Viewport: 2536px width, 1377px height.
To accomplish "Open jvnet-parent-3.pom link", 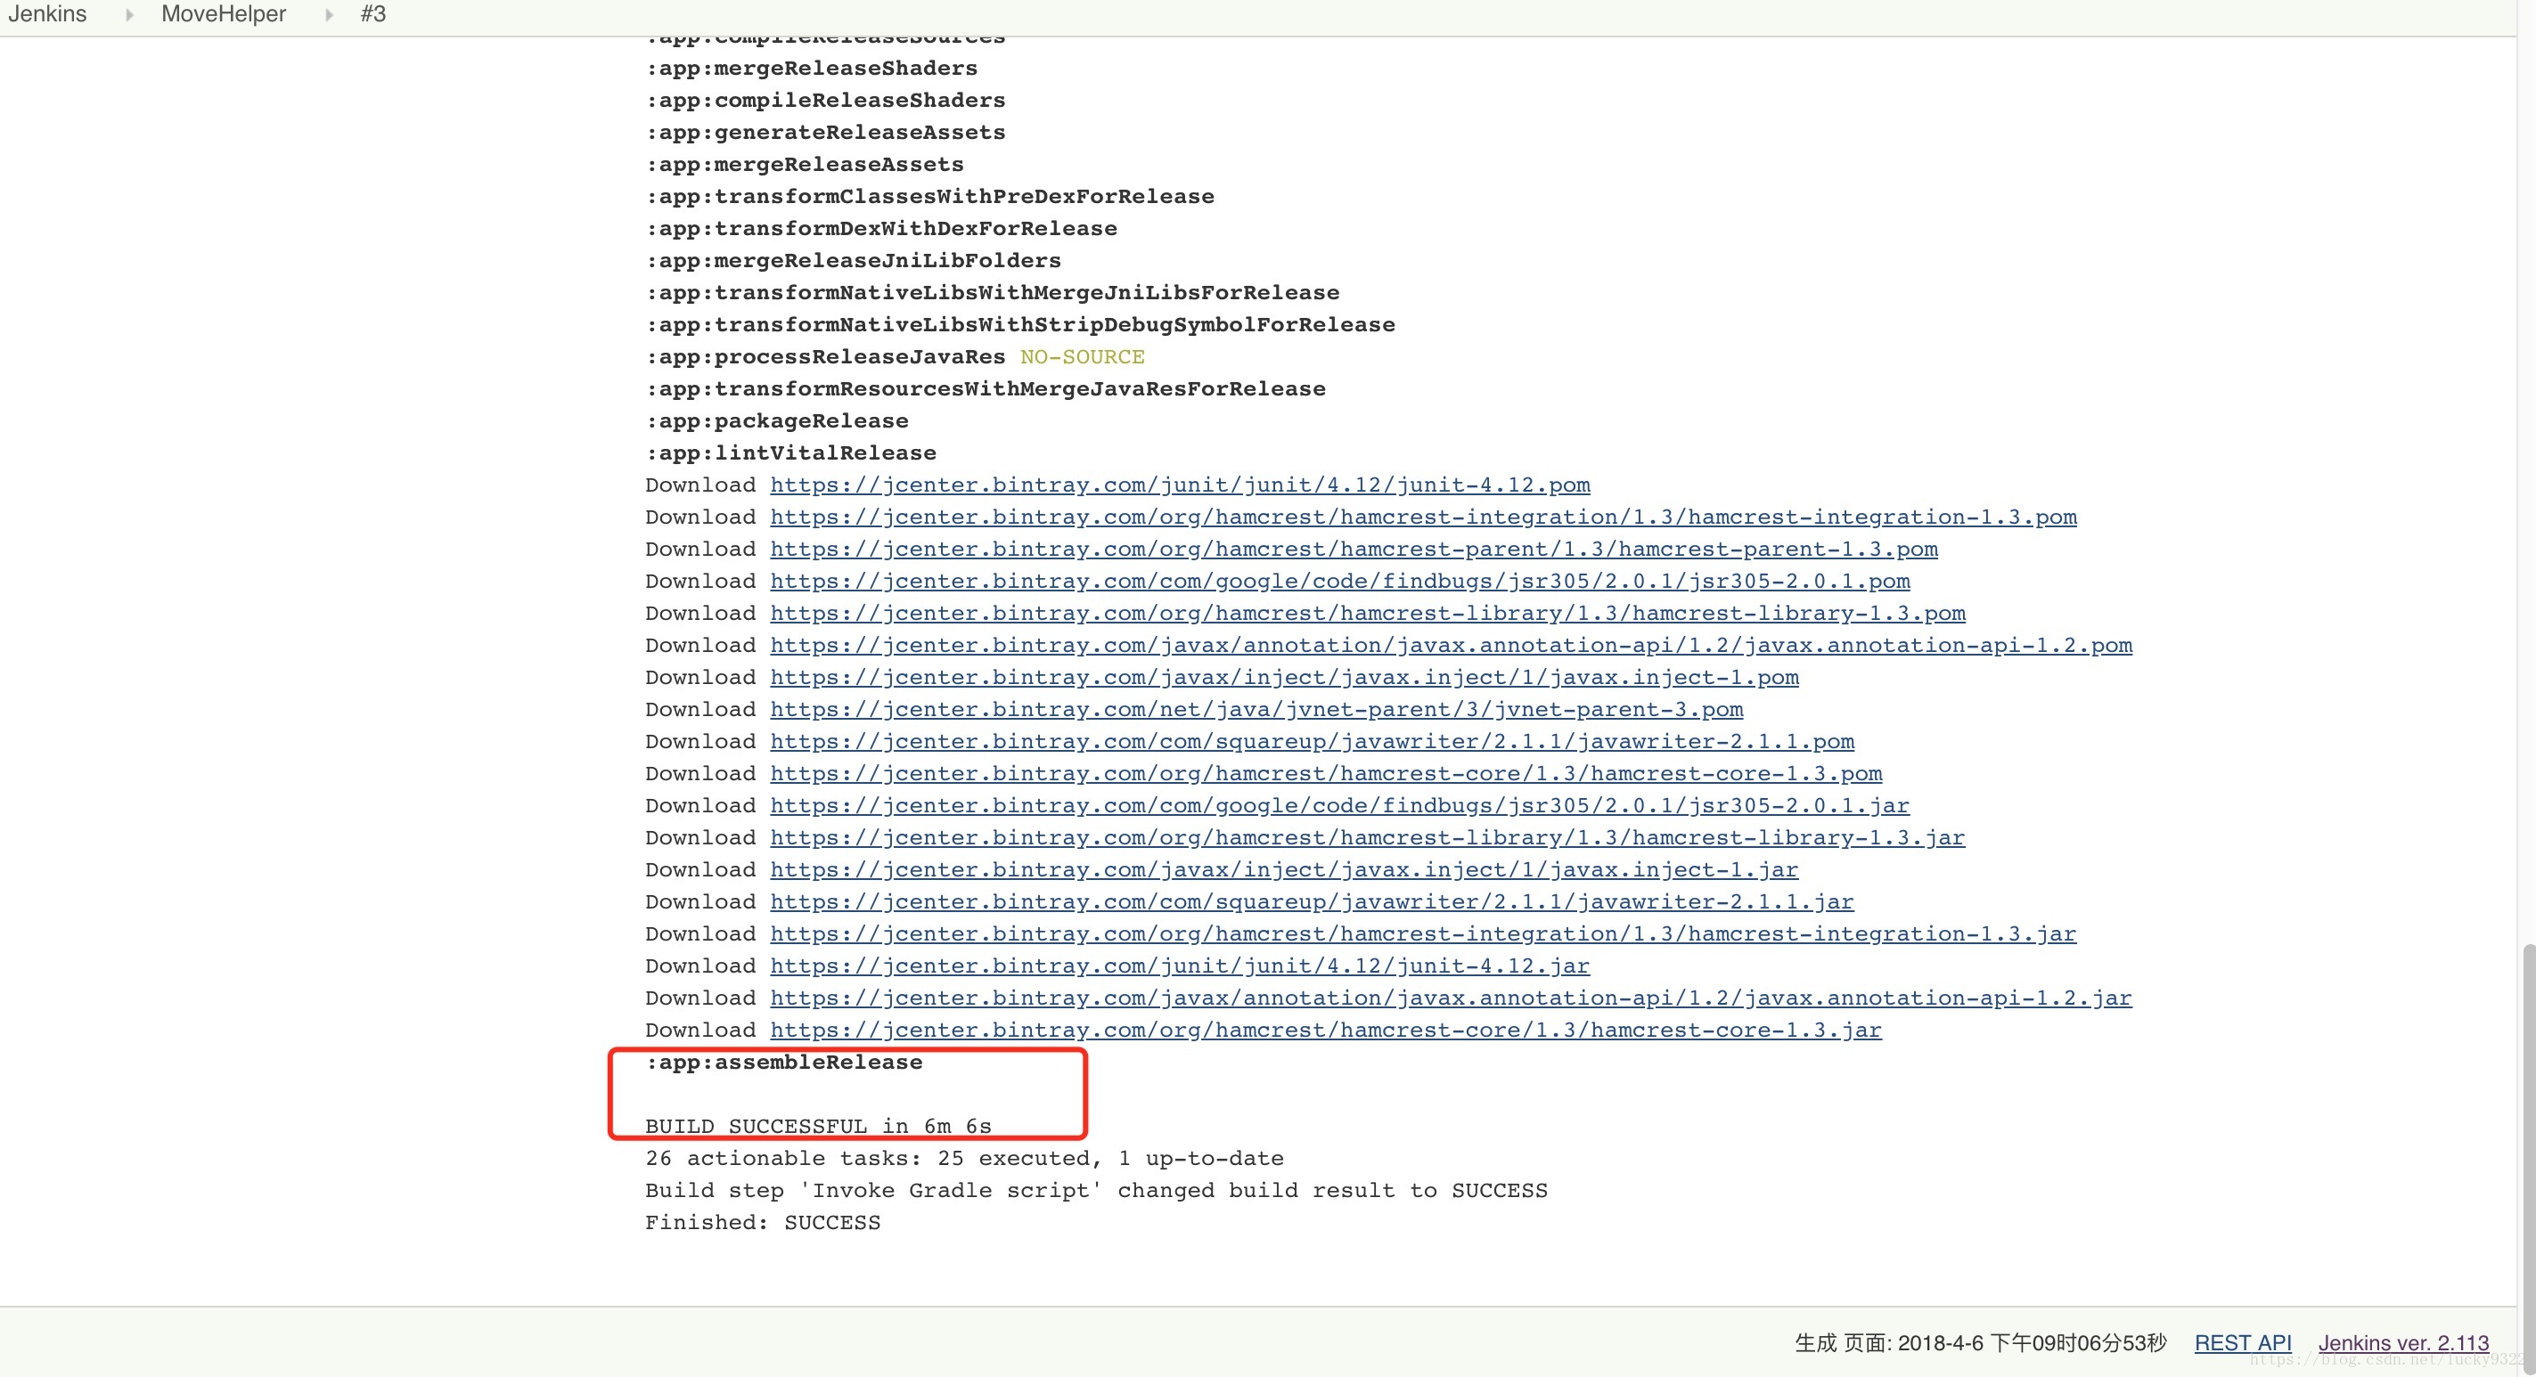I will click(x=1256, y=710).
